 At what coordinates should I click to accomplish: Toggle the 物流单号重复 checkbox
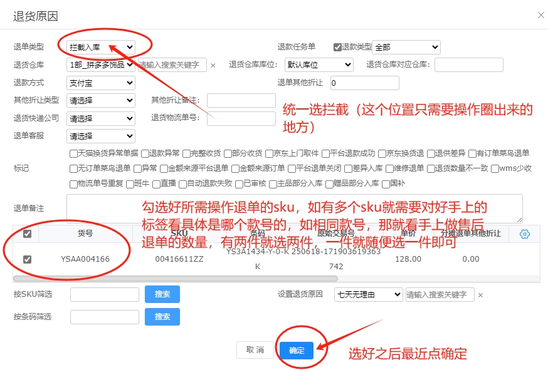point(73,184)
